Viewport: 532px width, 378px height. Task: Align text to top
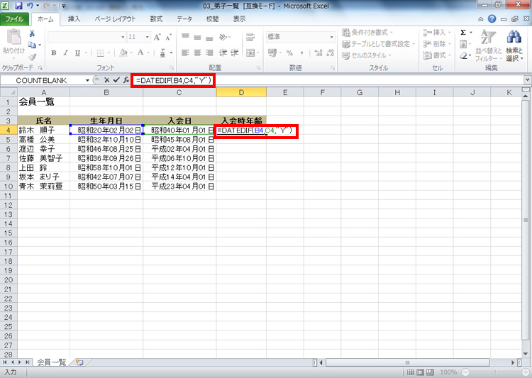[185, 37]
